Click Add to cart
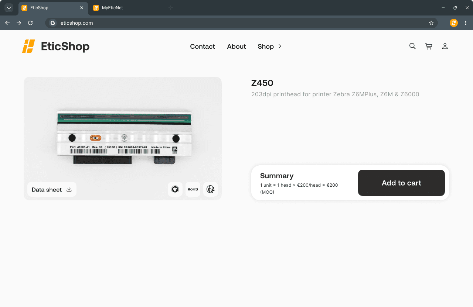Image resolution: width=473 pixels, height=307 pixels. coord(401,183)
